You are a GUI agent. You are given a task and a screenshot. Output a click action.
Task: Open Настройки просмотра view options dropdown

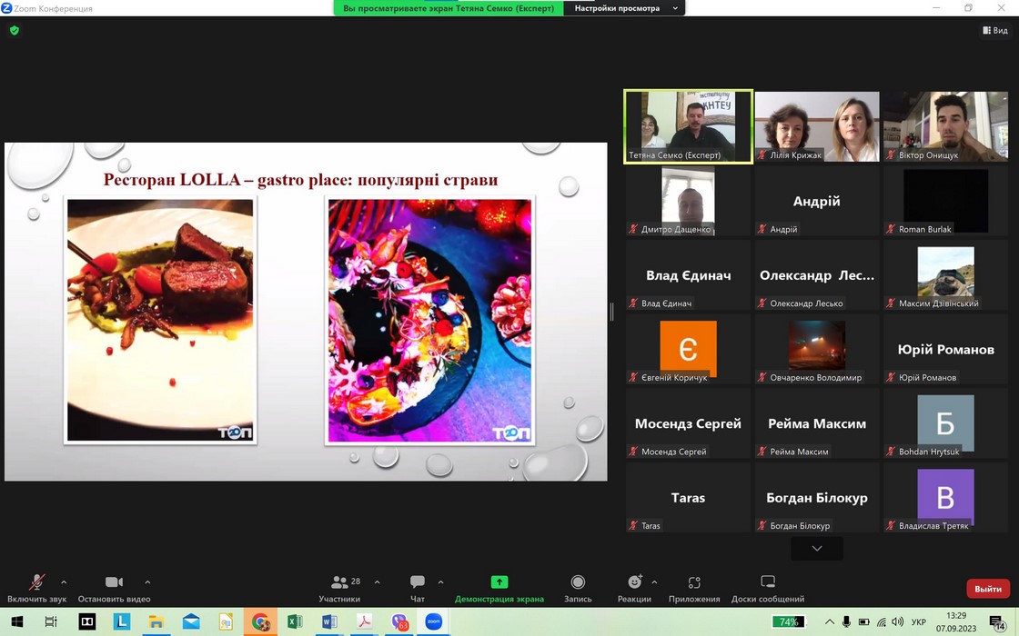[x=624, y=8]
